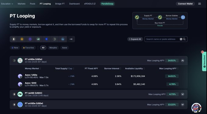Select the Aave / GHO market row
The height and width of the screenshot is (114, 207).
pyautogui.click(x=99, y=84)
